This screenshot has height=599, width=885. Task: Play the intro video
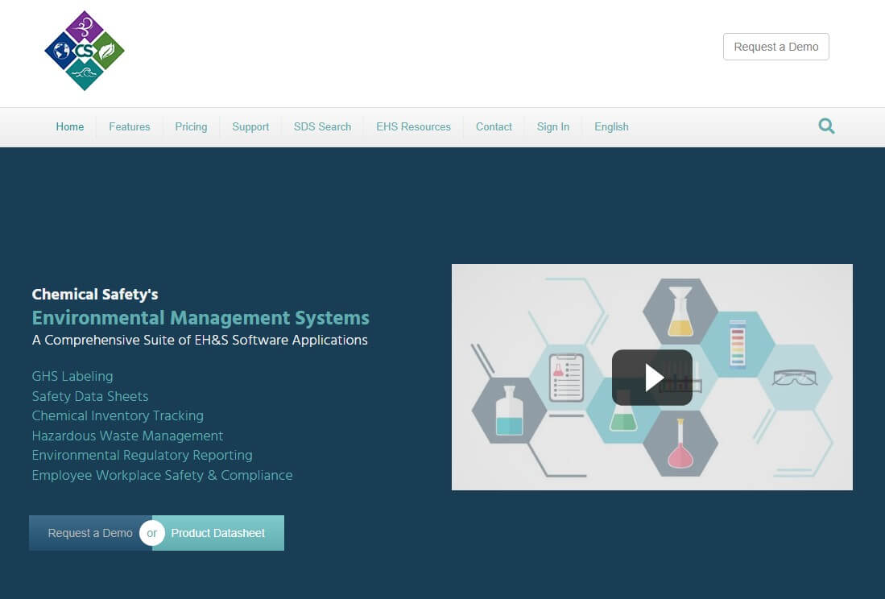point(652,378)
